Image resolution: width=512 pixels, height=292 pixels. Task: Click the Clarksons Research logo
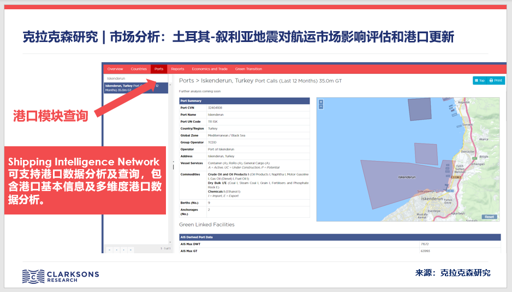coord(61,276)
